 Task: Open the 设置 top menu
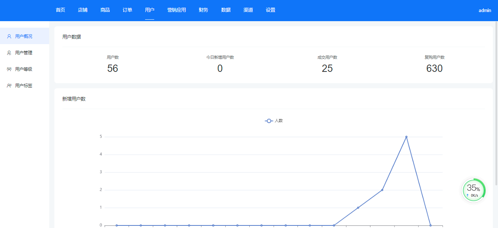[x=271, y=10]
